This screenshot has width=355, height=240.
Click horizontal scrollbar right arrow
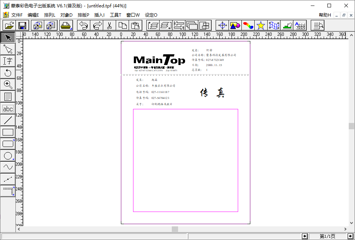click(x=345, y=229)
